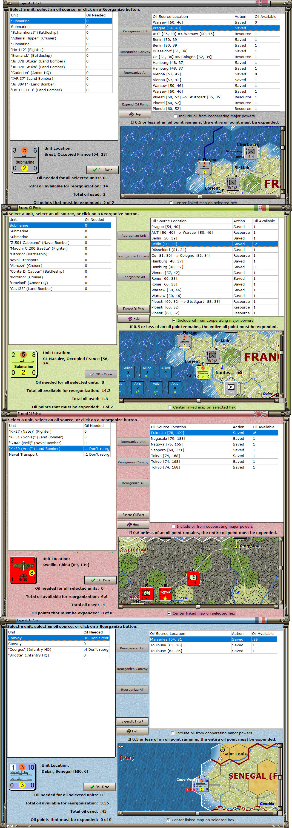This screenshot has height=828, width=292.
Task: Click vertical scrollbar thumb on Cherbourg map
Action: (x=283, y=147)
